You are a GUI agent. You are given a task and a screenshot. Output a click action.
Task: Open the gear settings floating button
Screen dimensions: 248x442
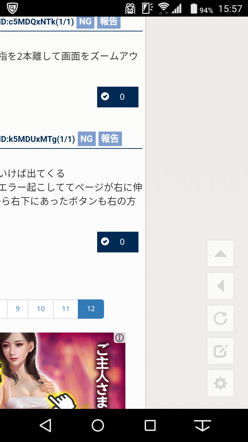tap(220, 383)
